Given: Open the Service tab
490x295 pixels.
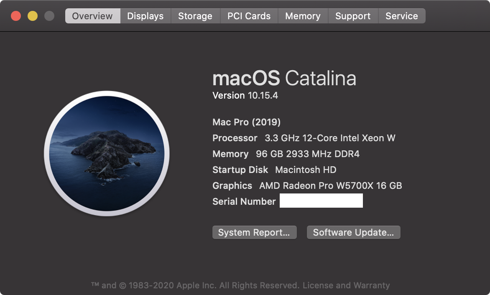Looking at the screenshot, I should pos(401,16).
